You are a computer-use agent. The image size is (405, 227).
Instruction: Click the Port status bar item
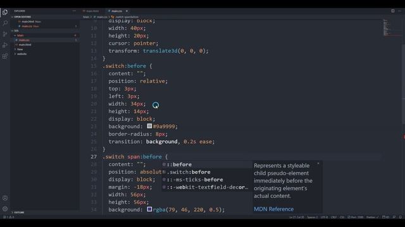click(x=356, y=217)
